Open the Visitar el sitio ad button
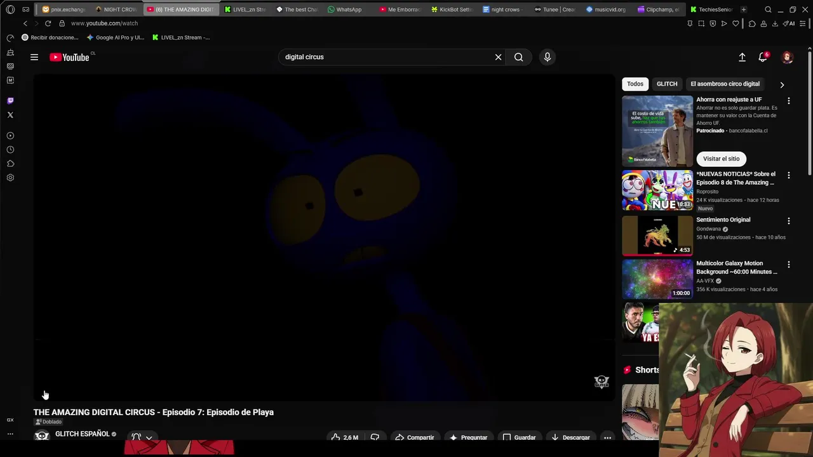Image resolution: width=813 pixels, height=457 pixels. (722, 159)
